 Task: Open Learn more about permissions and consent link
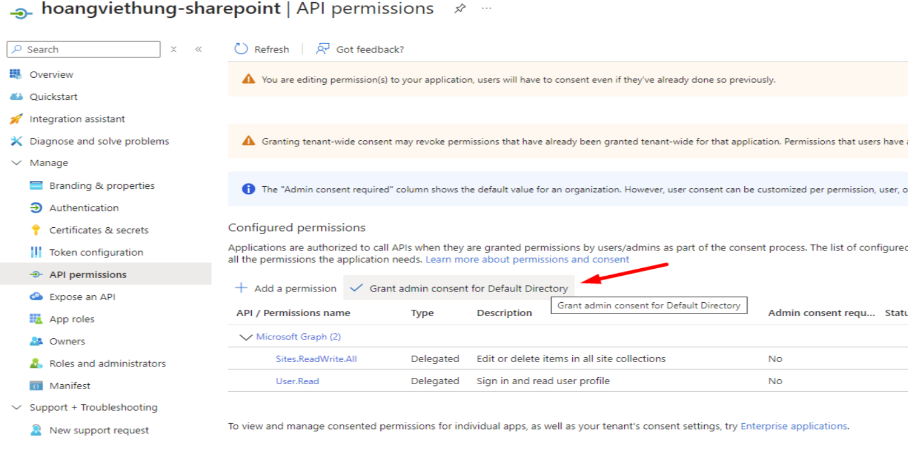coord(528,259)
